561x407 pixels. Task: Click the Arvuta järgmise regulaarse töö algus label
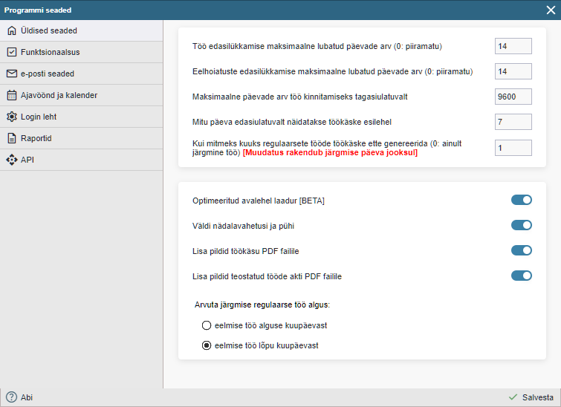[x=262, y=305]
